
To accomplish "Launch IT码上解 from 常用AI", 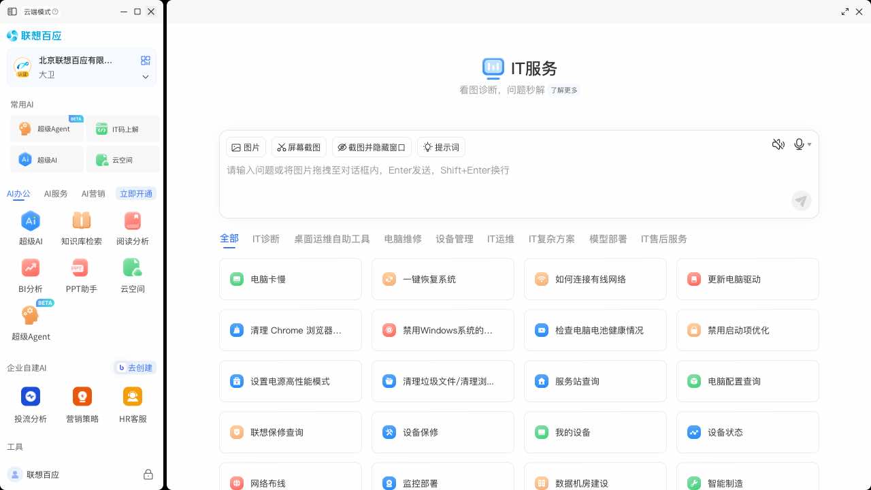I will coord(123,129).
